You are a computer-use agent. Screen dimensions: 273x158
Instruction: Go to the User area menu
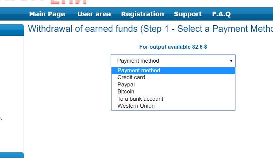(94, 14)
